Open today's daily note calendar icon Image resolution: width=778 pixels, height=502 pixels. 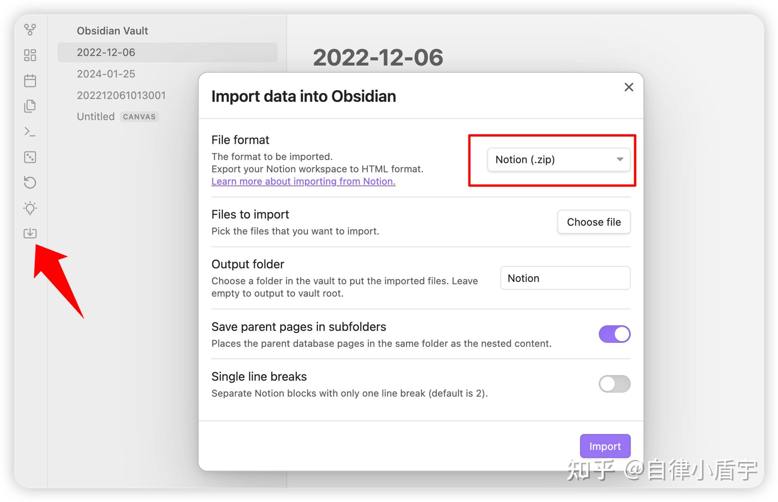point(30,80)
